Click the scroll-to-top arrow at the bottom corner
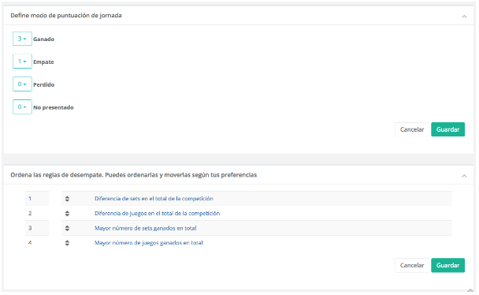 470,290
